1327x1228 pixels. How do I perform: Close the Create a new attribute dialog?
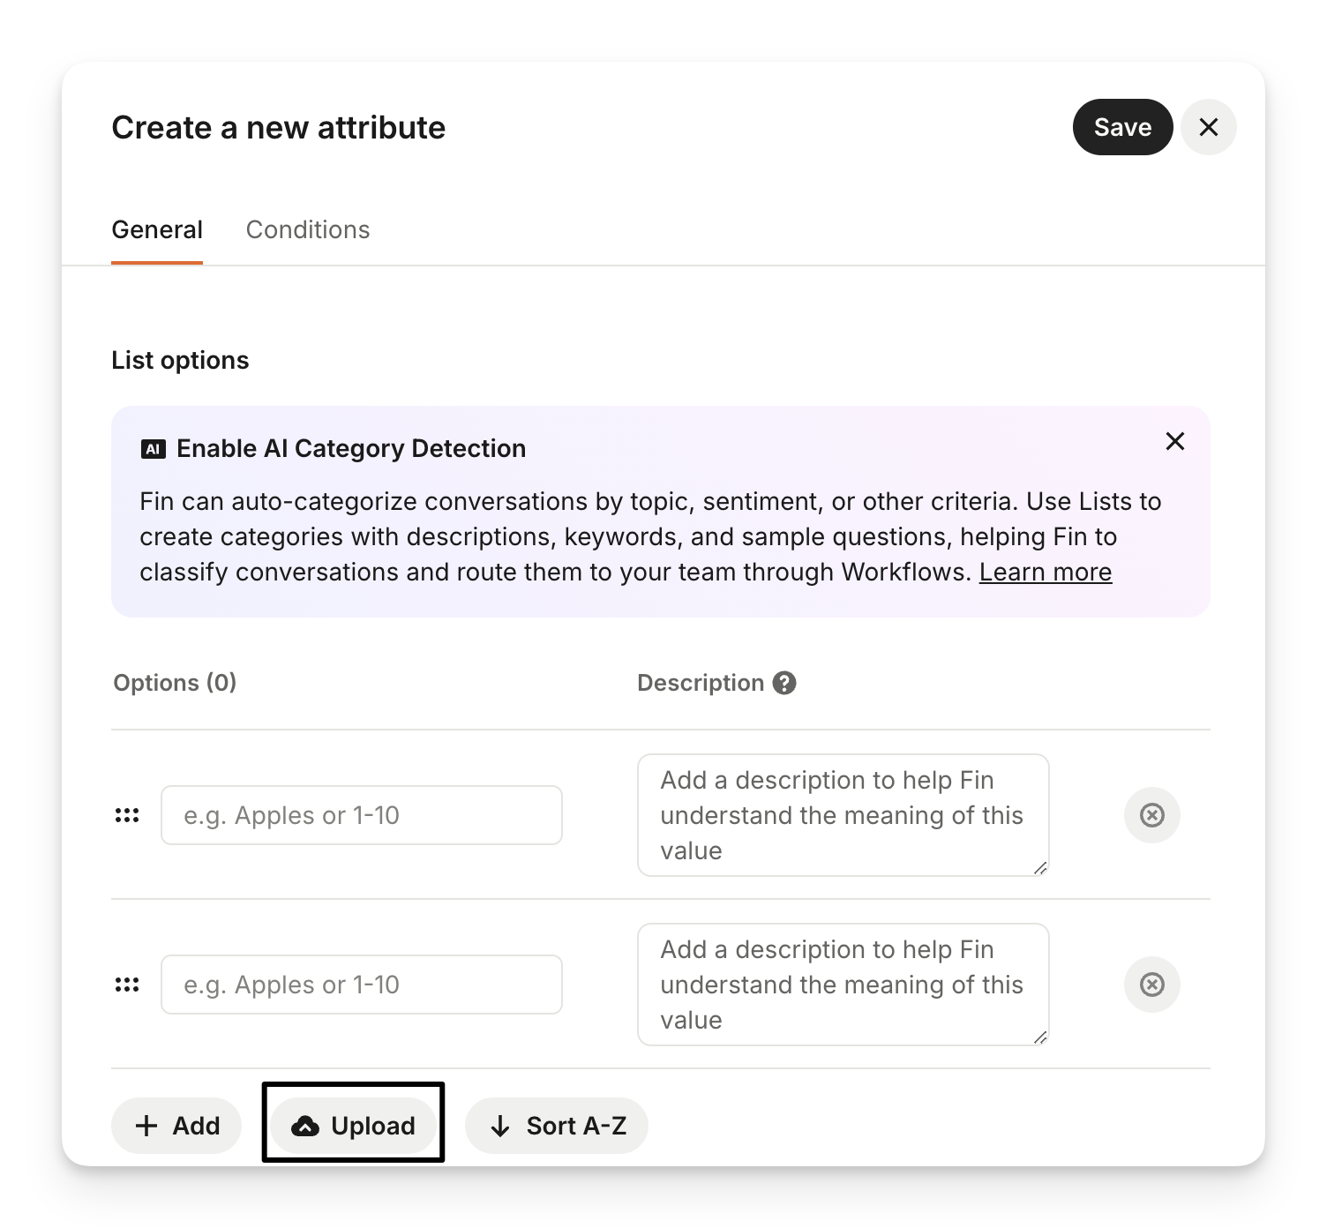coord(1208,127)
